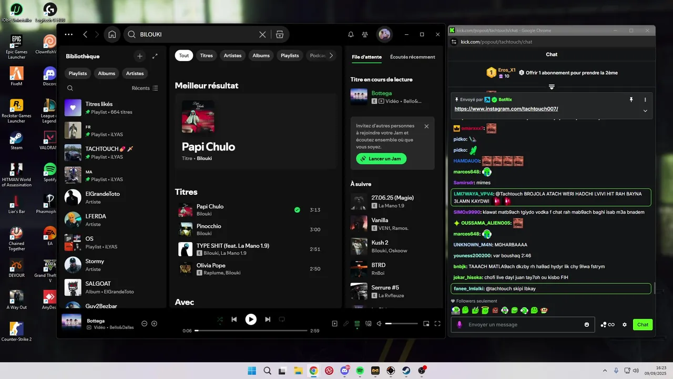The height and width of the screenshot is (379, 673).
Task: Switch to the File d'attente tab
Action: [367, 57]
